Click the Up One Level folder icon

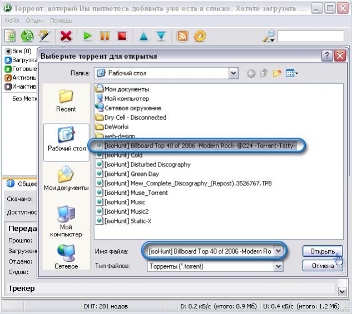pos(264,73)
